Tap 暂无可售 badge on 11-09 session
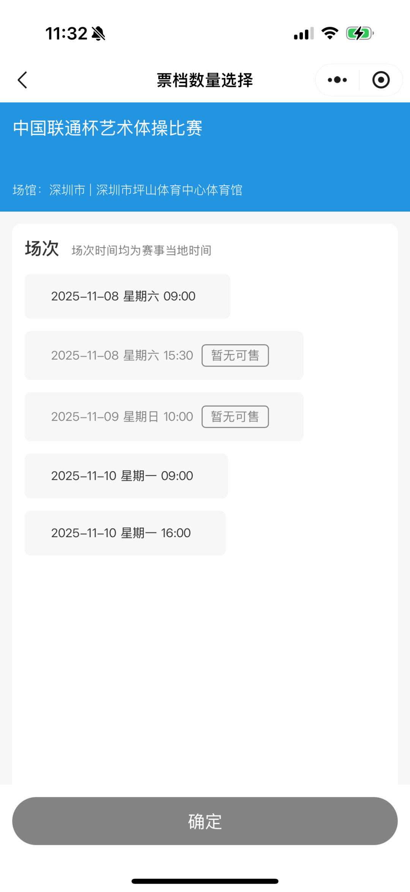 [x=235, y=417]
